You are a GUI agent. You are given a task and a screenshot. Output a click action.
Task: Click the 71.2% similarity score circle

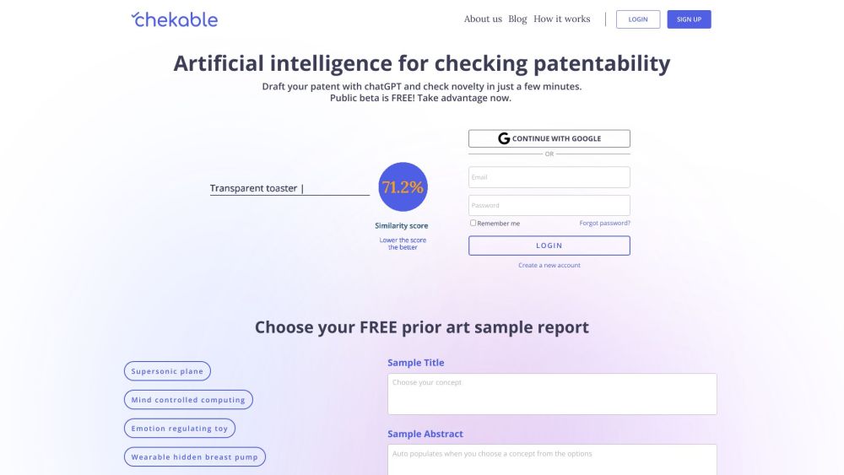(403, 187)
